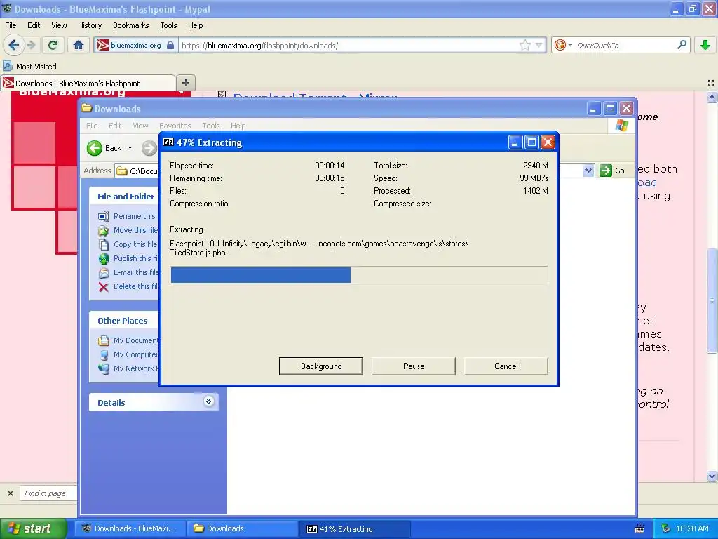Open the browser Help menu
Viewport: 718px width, 539px height.
(x=195, y=25)
